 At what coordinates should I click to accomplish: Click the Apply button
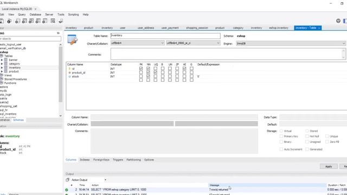click(329, 166)
